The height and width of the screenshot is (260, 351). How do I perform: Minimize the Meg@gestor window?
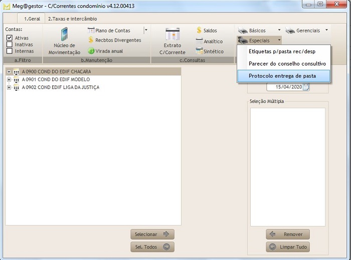tap(309, 4)
